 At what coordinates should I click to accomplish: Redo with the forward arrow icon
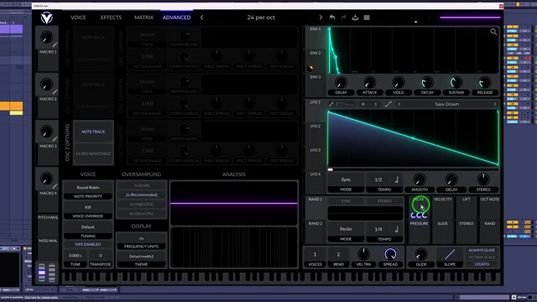(x=343, y=17)
